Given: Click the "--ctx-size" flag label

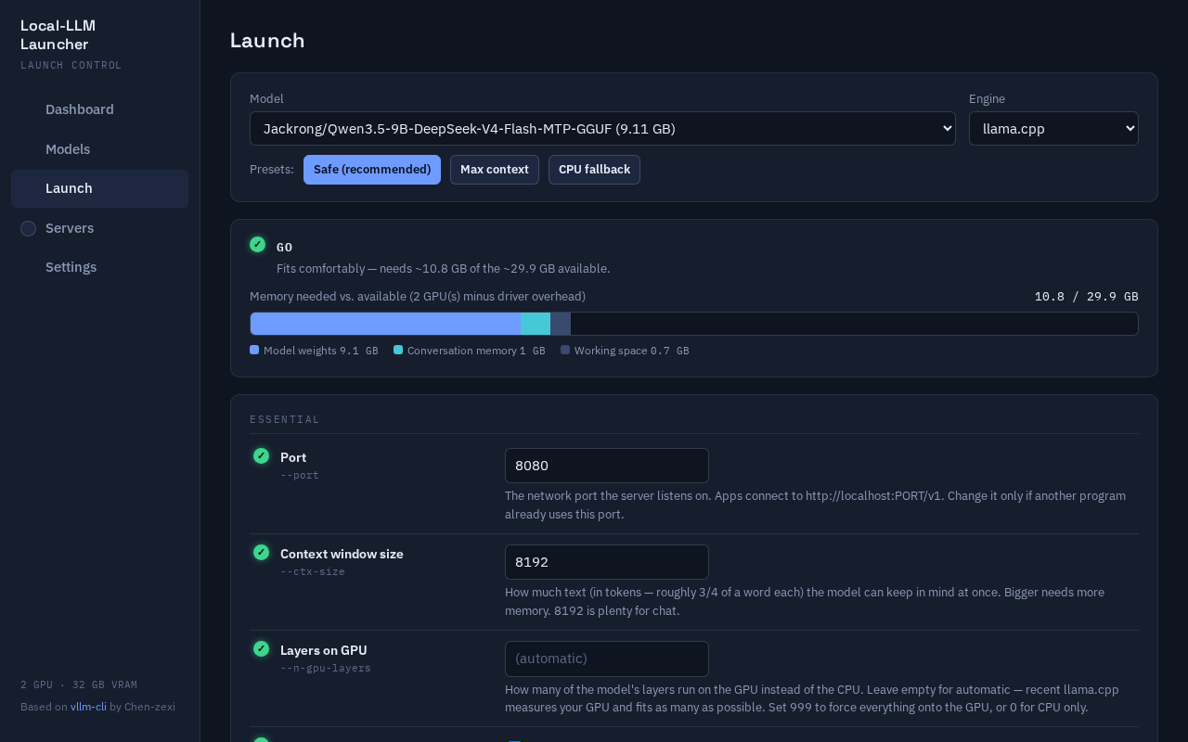Looking at the screenshot, I should (313, 571).
